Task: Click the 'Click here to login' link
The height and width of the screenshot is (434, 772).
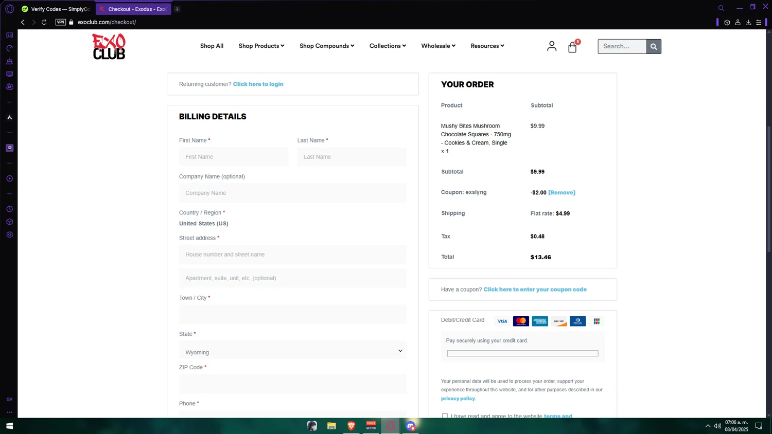Action: coord(258,84)
